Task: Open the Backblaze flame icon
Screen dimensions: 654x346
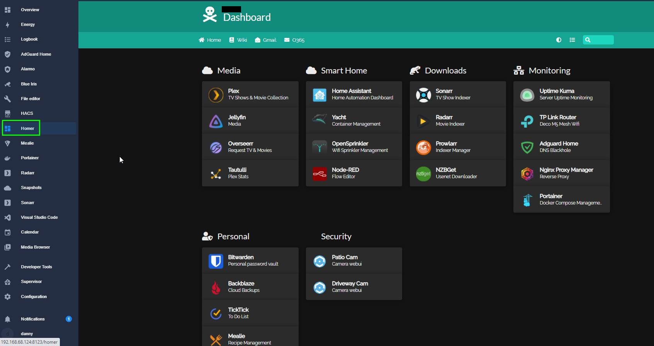Action: 216,287
